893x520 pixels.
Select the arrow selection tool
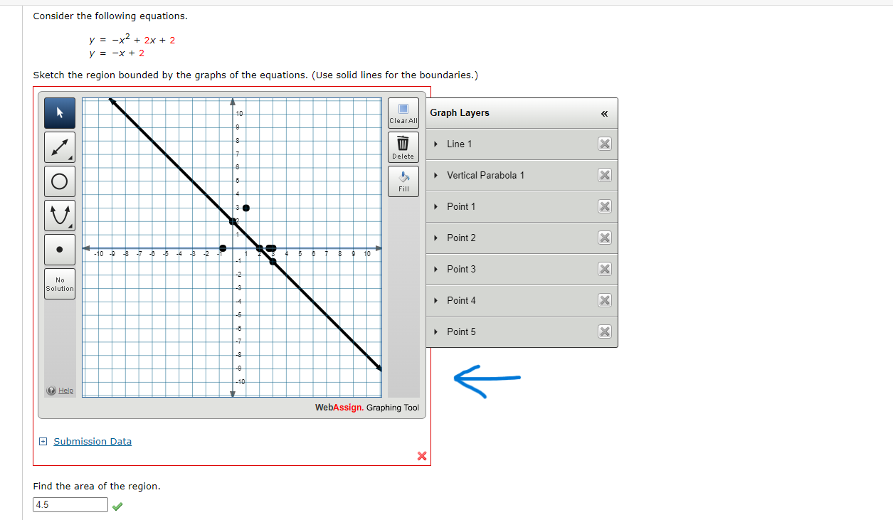59,112
